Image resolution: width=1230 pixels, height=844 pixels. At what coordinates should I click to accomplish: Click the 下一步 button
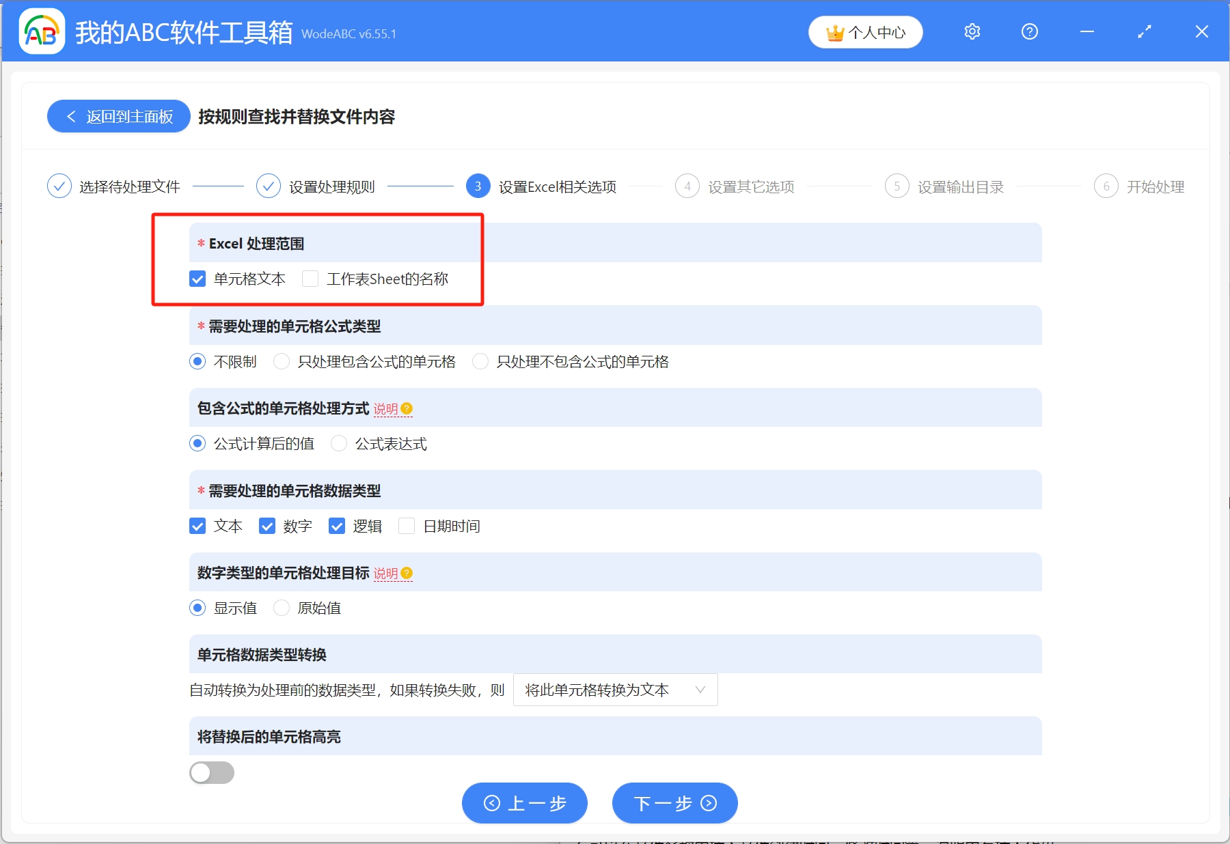[674, 803]
